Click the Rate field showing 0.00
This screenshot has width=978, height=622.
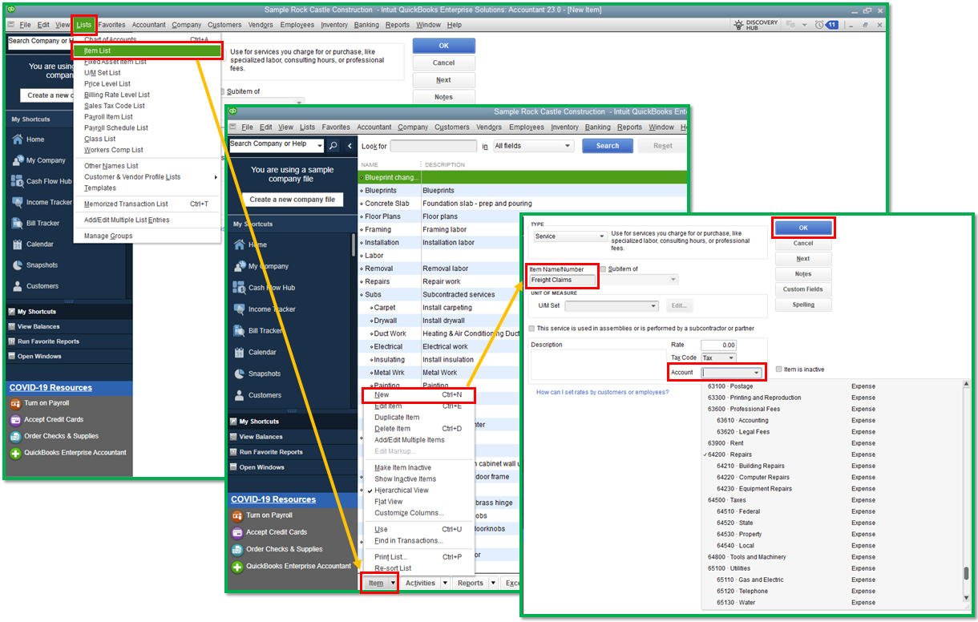click(x=718, y=345)
